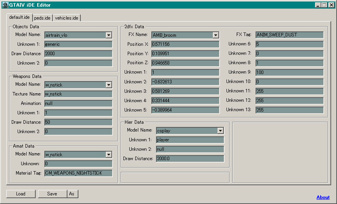The image size is (337, 204).
Task: Click the As button next to Save
Action: pos(72,194)
